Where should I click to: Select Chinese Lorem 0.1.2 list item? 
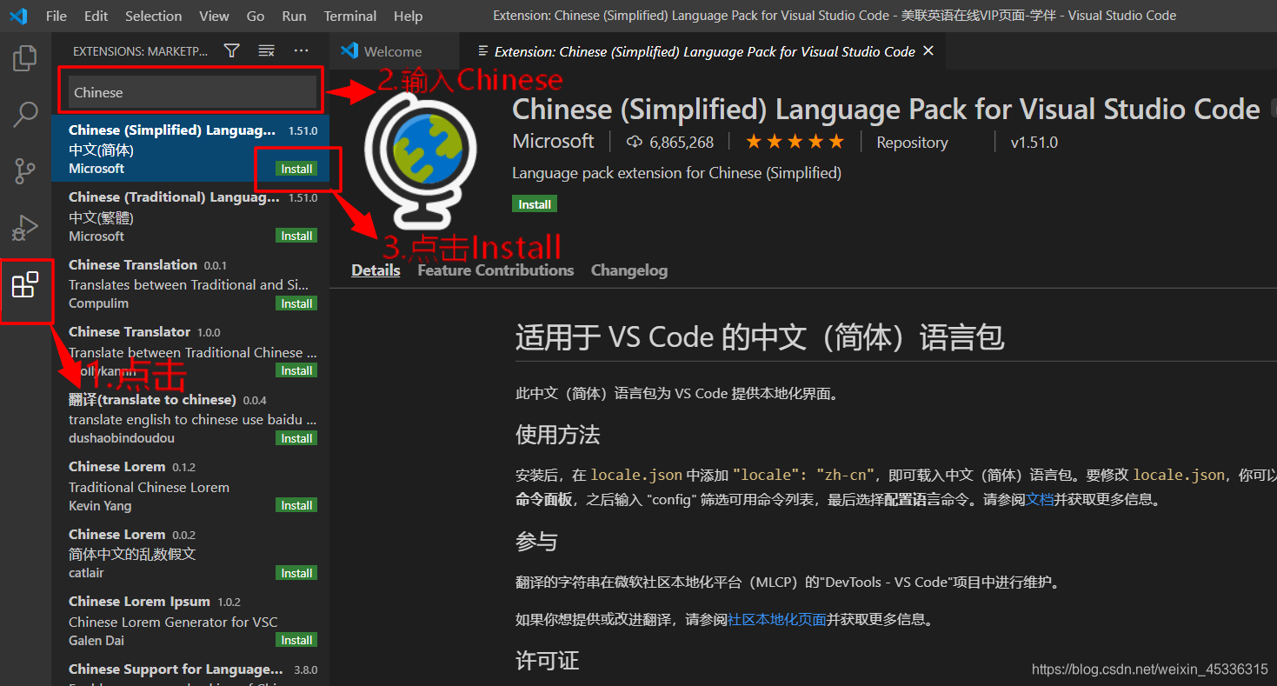coord(190,486)
